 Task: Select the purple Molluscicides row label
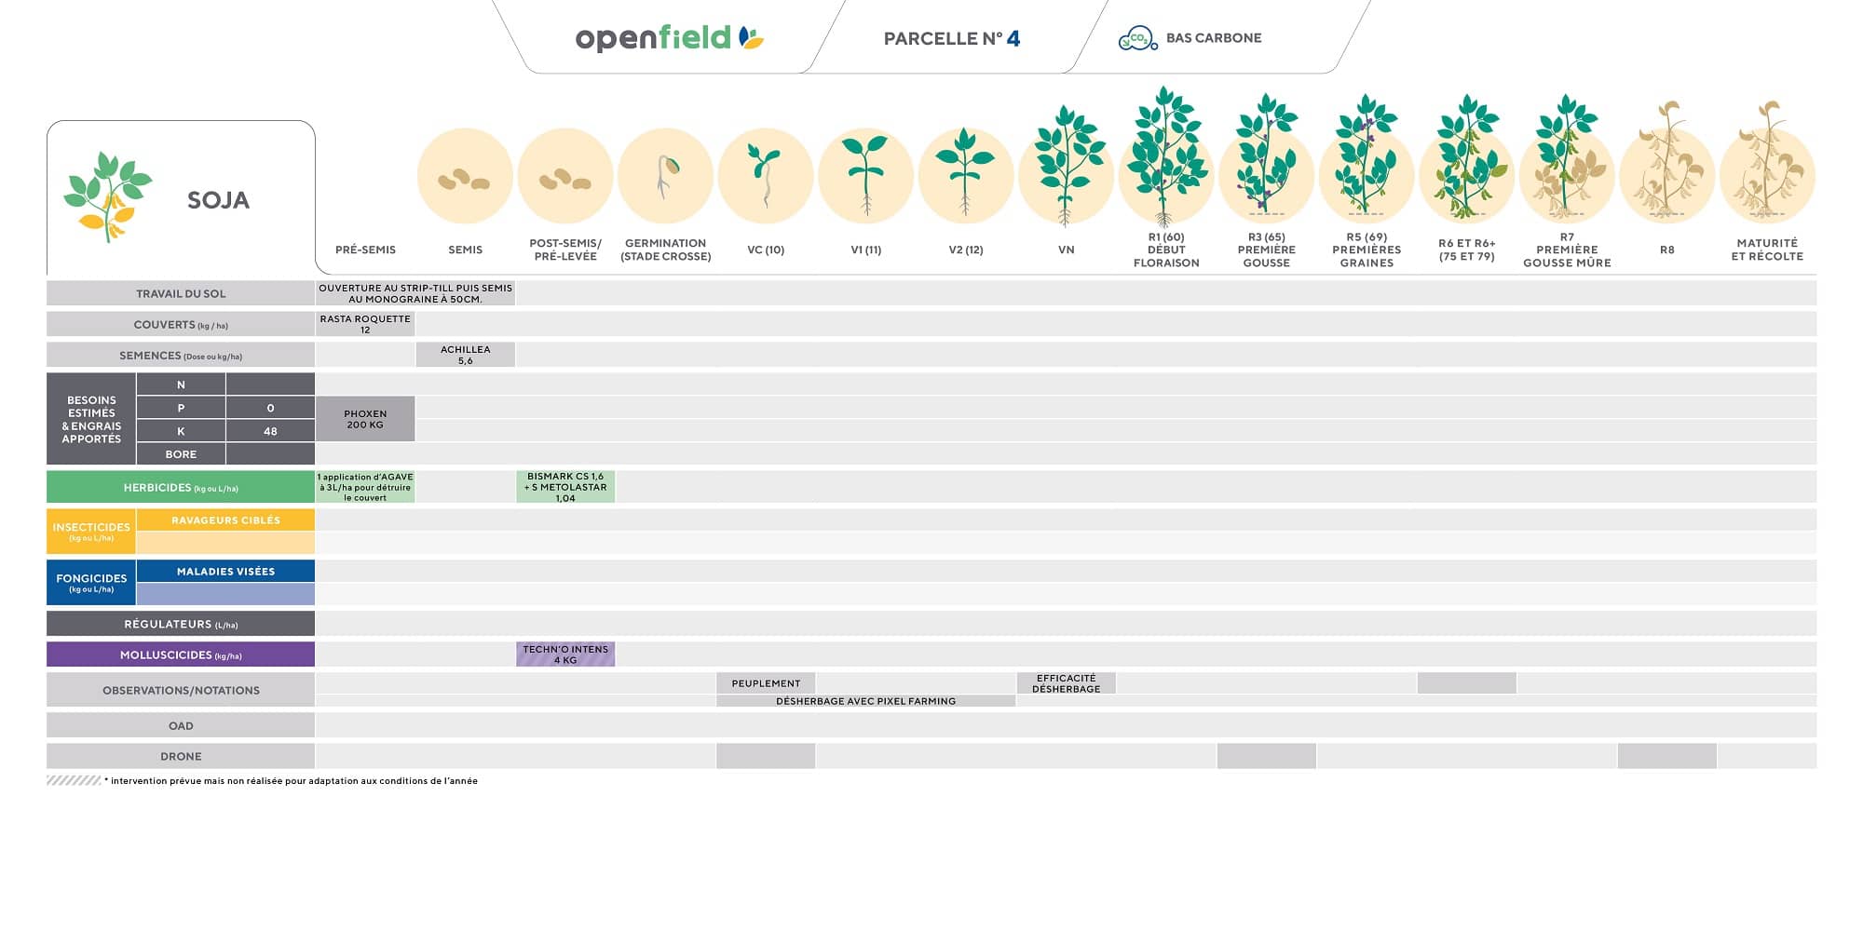click(x=181, y=654)
